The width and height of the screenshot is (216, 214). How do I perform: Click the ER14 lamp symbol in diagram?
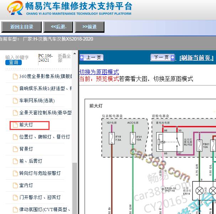tap(200, 191)
